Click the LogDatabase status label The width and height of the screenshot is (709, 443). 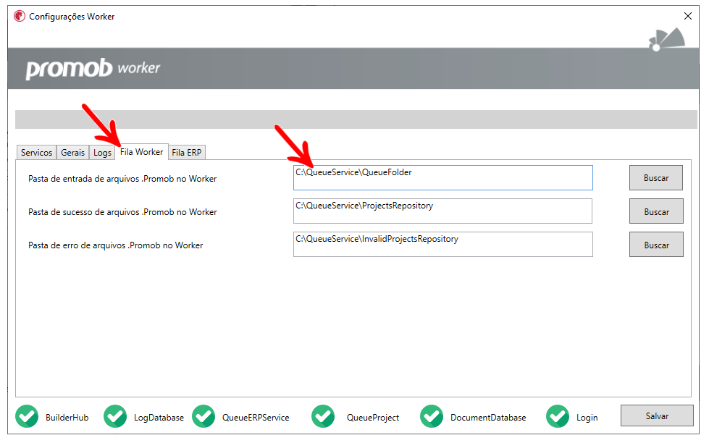click(x=159, y=417)
